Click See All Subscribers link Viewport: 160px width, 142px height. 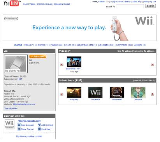pos(144,81)
